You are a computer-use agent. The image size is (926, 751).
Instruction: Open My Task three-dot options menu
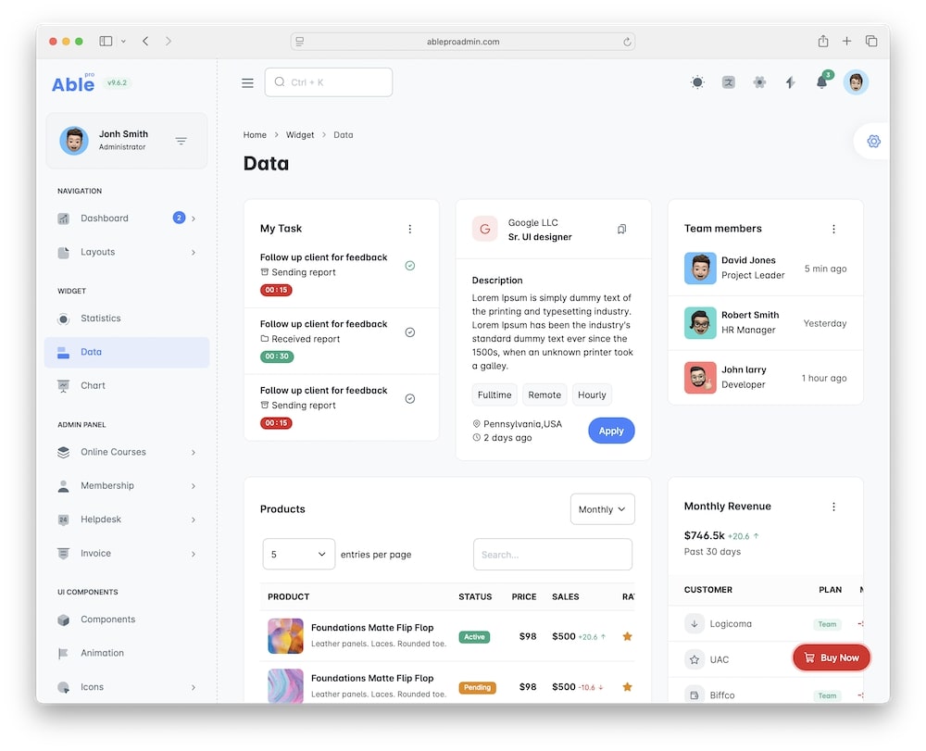pyautogui.click(x=410, y=229)
